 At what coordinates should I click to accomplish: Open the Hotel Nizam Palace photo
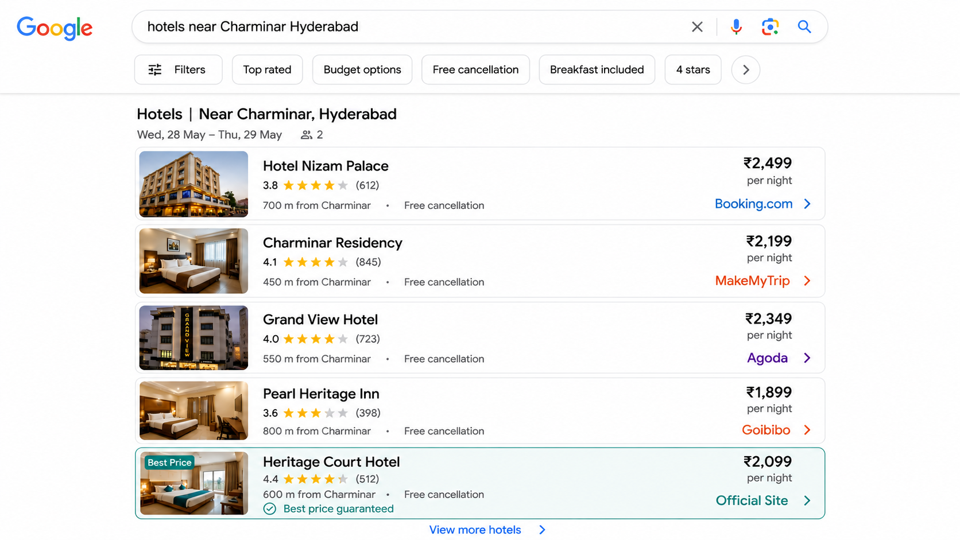coord(193,184)
